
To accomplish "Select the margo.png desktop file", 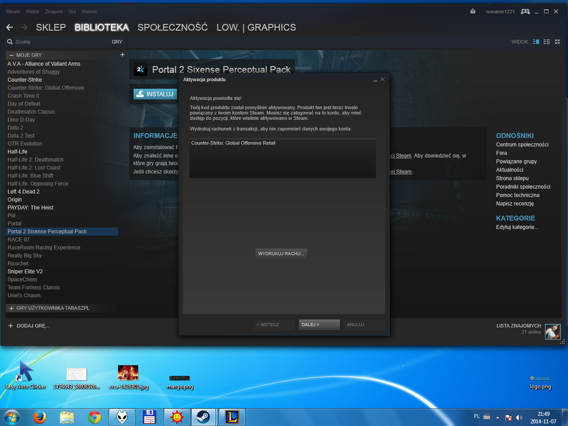I will point(180,382).
